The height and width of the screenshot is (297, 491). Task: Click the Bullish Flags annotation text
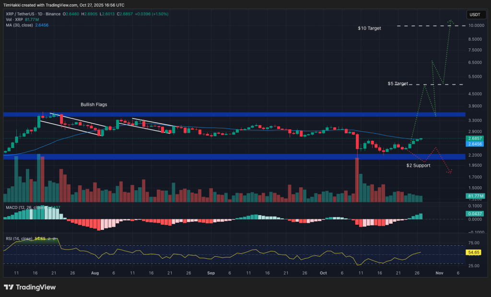pos(94,104)
